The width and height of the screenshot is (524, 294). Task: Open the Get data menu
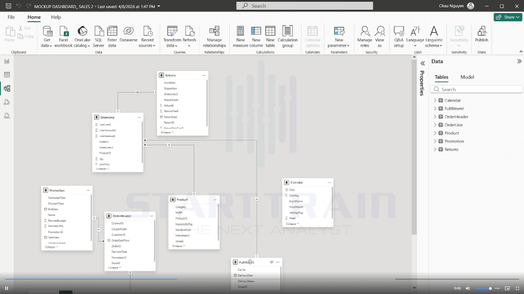coord(47,37)
